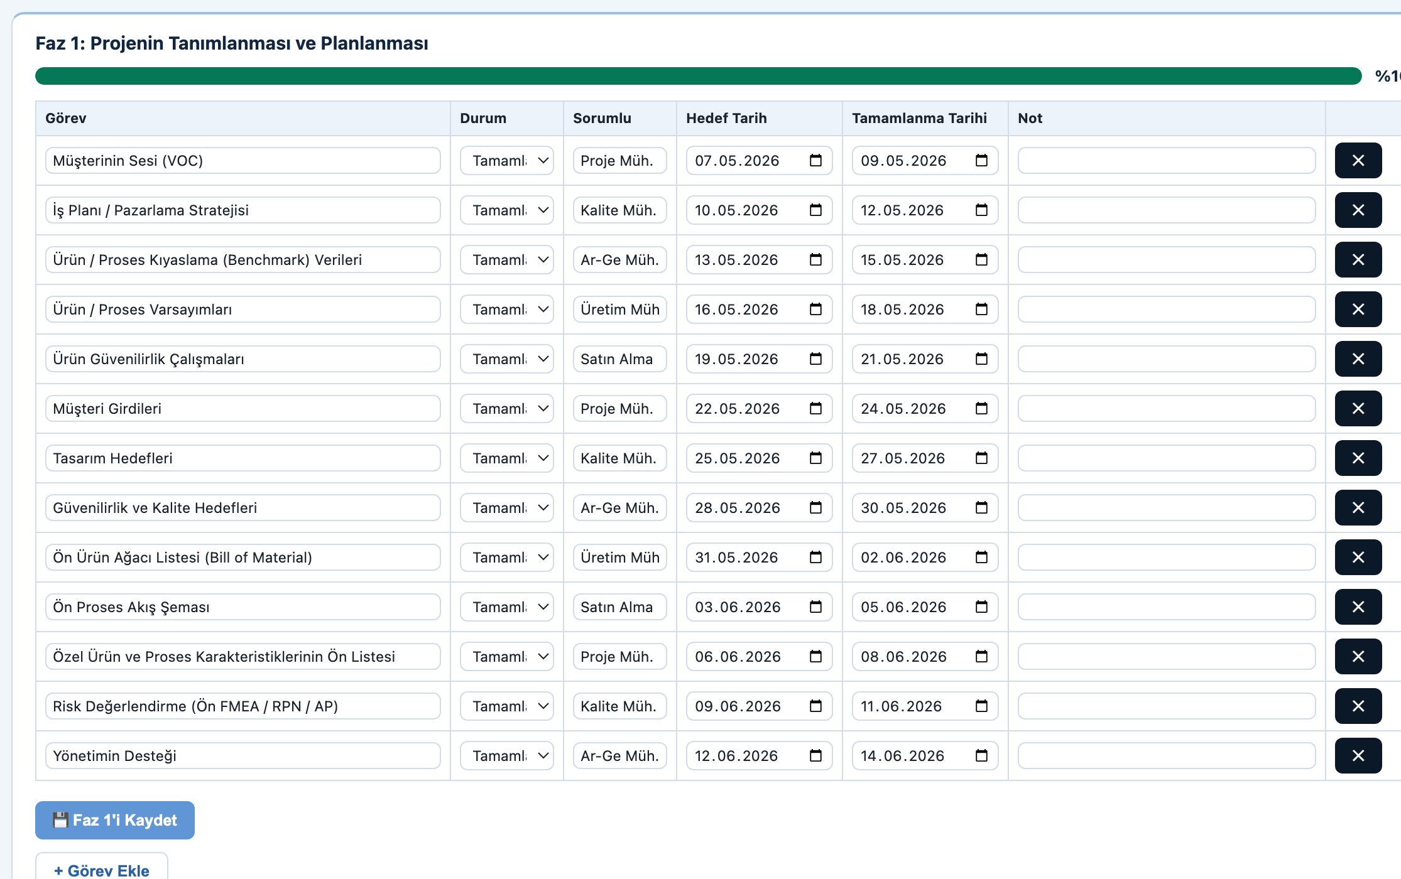
Task: Open calendar for target date 19.05.2026
Action: pyautogui.click(x=815, y=359)
